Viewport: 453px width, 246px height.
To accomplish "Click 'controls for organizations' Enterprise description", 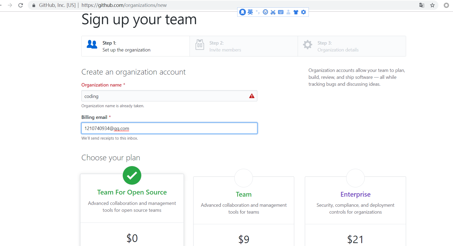I will click(355, 212).
